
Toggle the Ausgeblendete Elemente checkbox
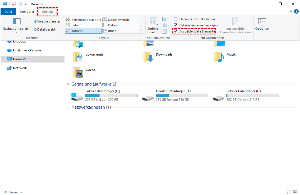click(176, 31)
